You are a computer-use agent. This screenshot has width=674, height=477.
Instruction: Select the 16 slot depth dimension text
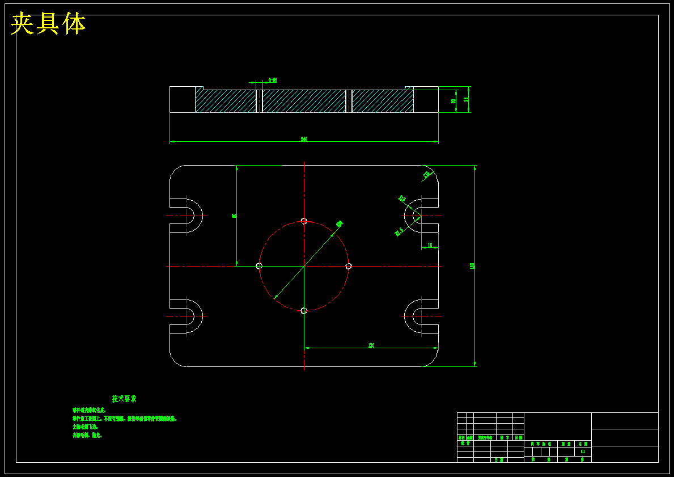pyautogui.click(x=430, y=245)
